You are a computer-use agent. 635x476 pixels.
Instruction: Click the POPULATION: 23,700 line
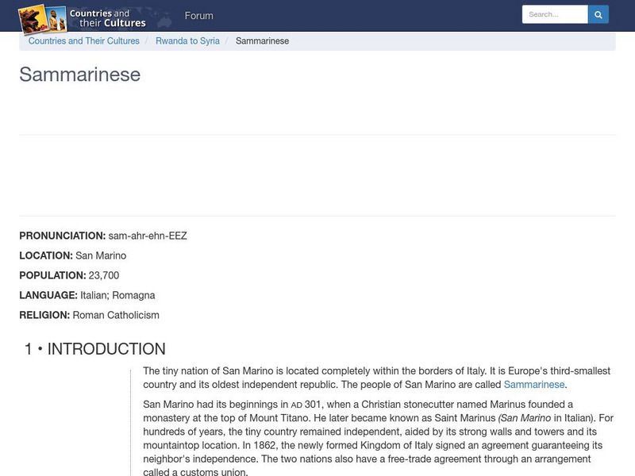pyautogui.click(x=69, y=275)
